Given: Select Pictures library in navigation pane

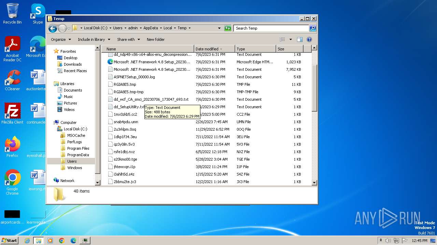Looking at the screenshot, I should (70, 103).
